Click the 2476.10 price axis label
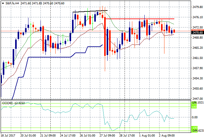Image resolution: width=204 pixels, height=139 pixels. [x=198, y=17]
